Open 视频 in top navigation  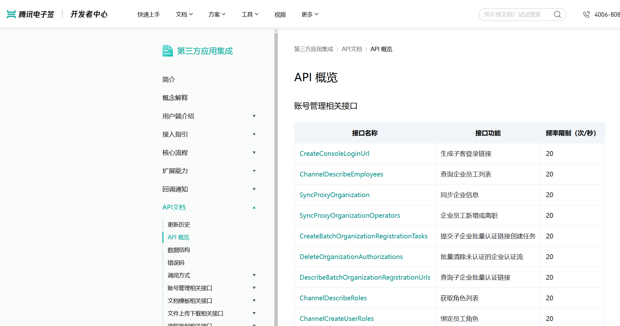point(280,14)
